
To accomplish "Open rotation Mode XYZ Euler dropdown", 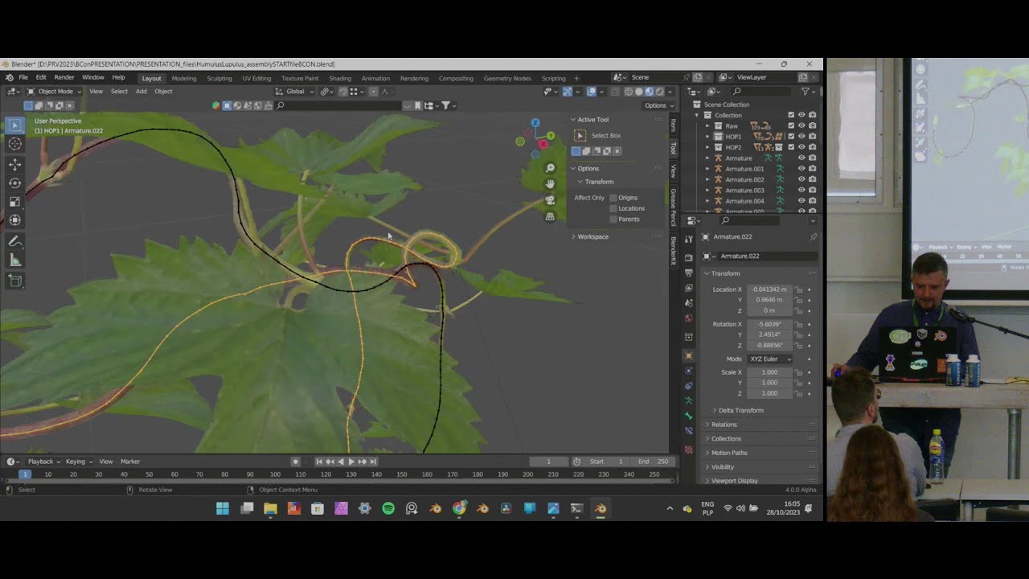I will 770,359.
